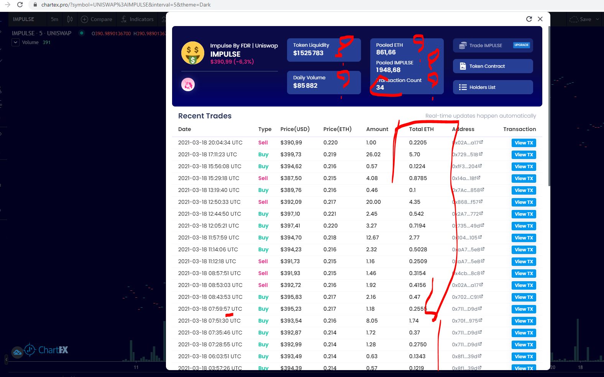The height and width of the screenshot is (377, 604).
Task: Click the address bar URL
Action: tap(126, 5)
